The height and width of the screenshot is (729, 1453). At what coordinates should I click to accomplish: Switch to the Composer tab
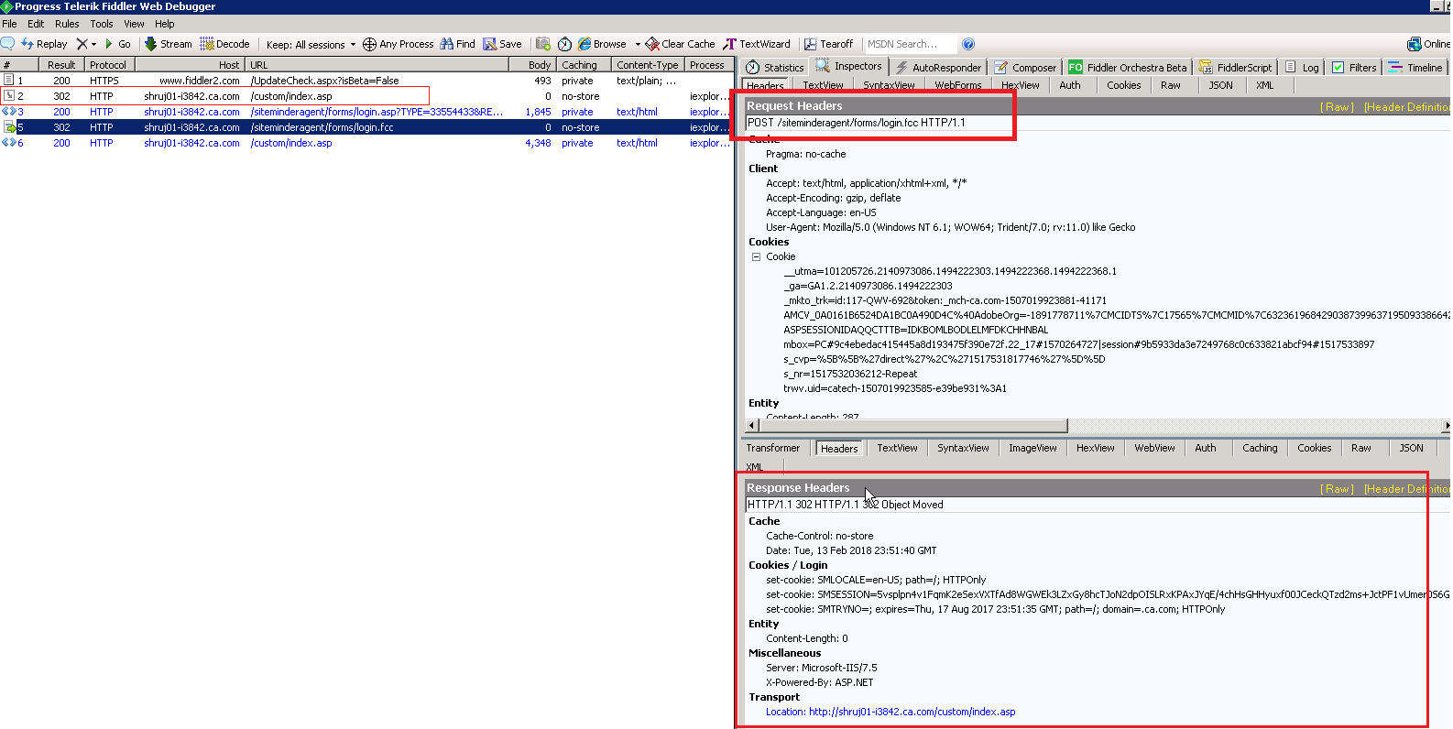pyautogui.click(x=1026, y=68)
